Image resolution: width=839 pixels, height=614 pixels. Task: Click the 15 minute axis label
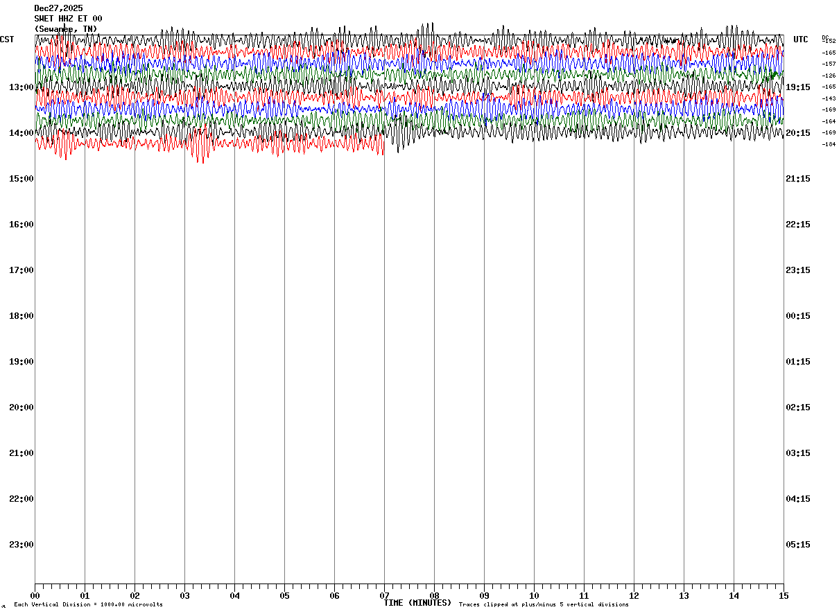point(784,596)
